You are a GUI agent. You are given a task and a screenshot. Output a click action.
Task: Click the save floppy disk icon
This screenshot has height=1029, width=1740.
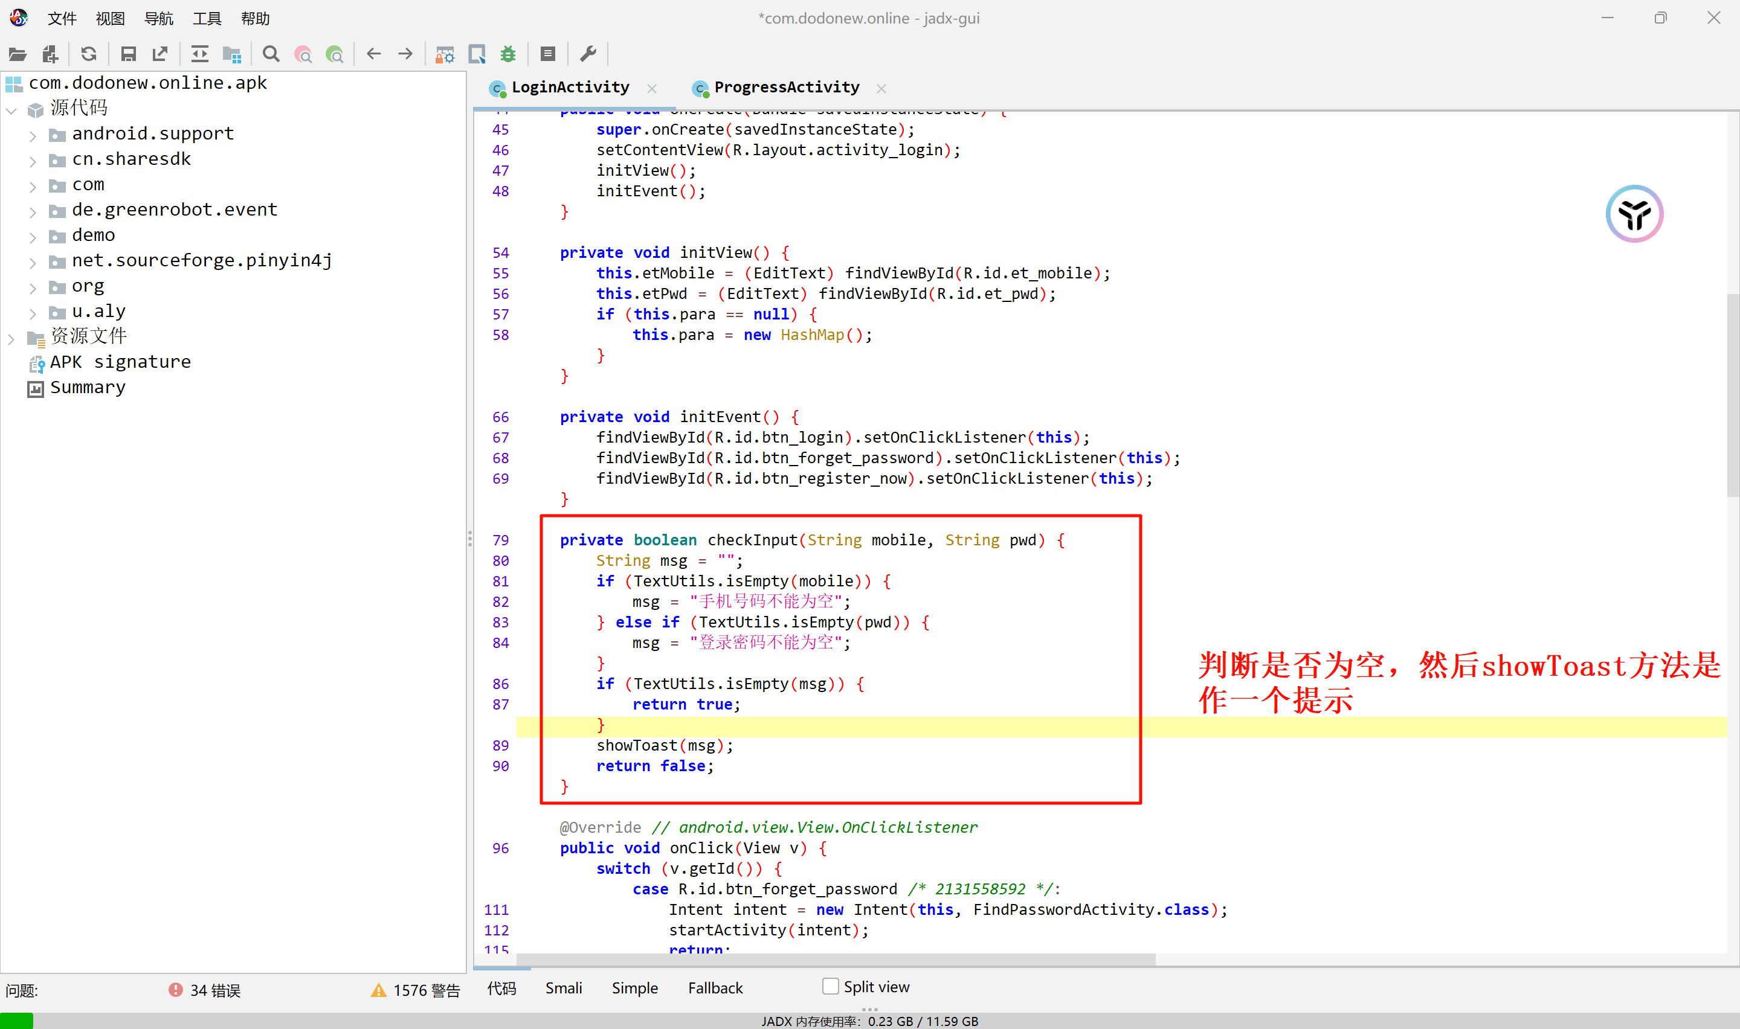[x=128, y=54]
